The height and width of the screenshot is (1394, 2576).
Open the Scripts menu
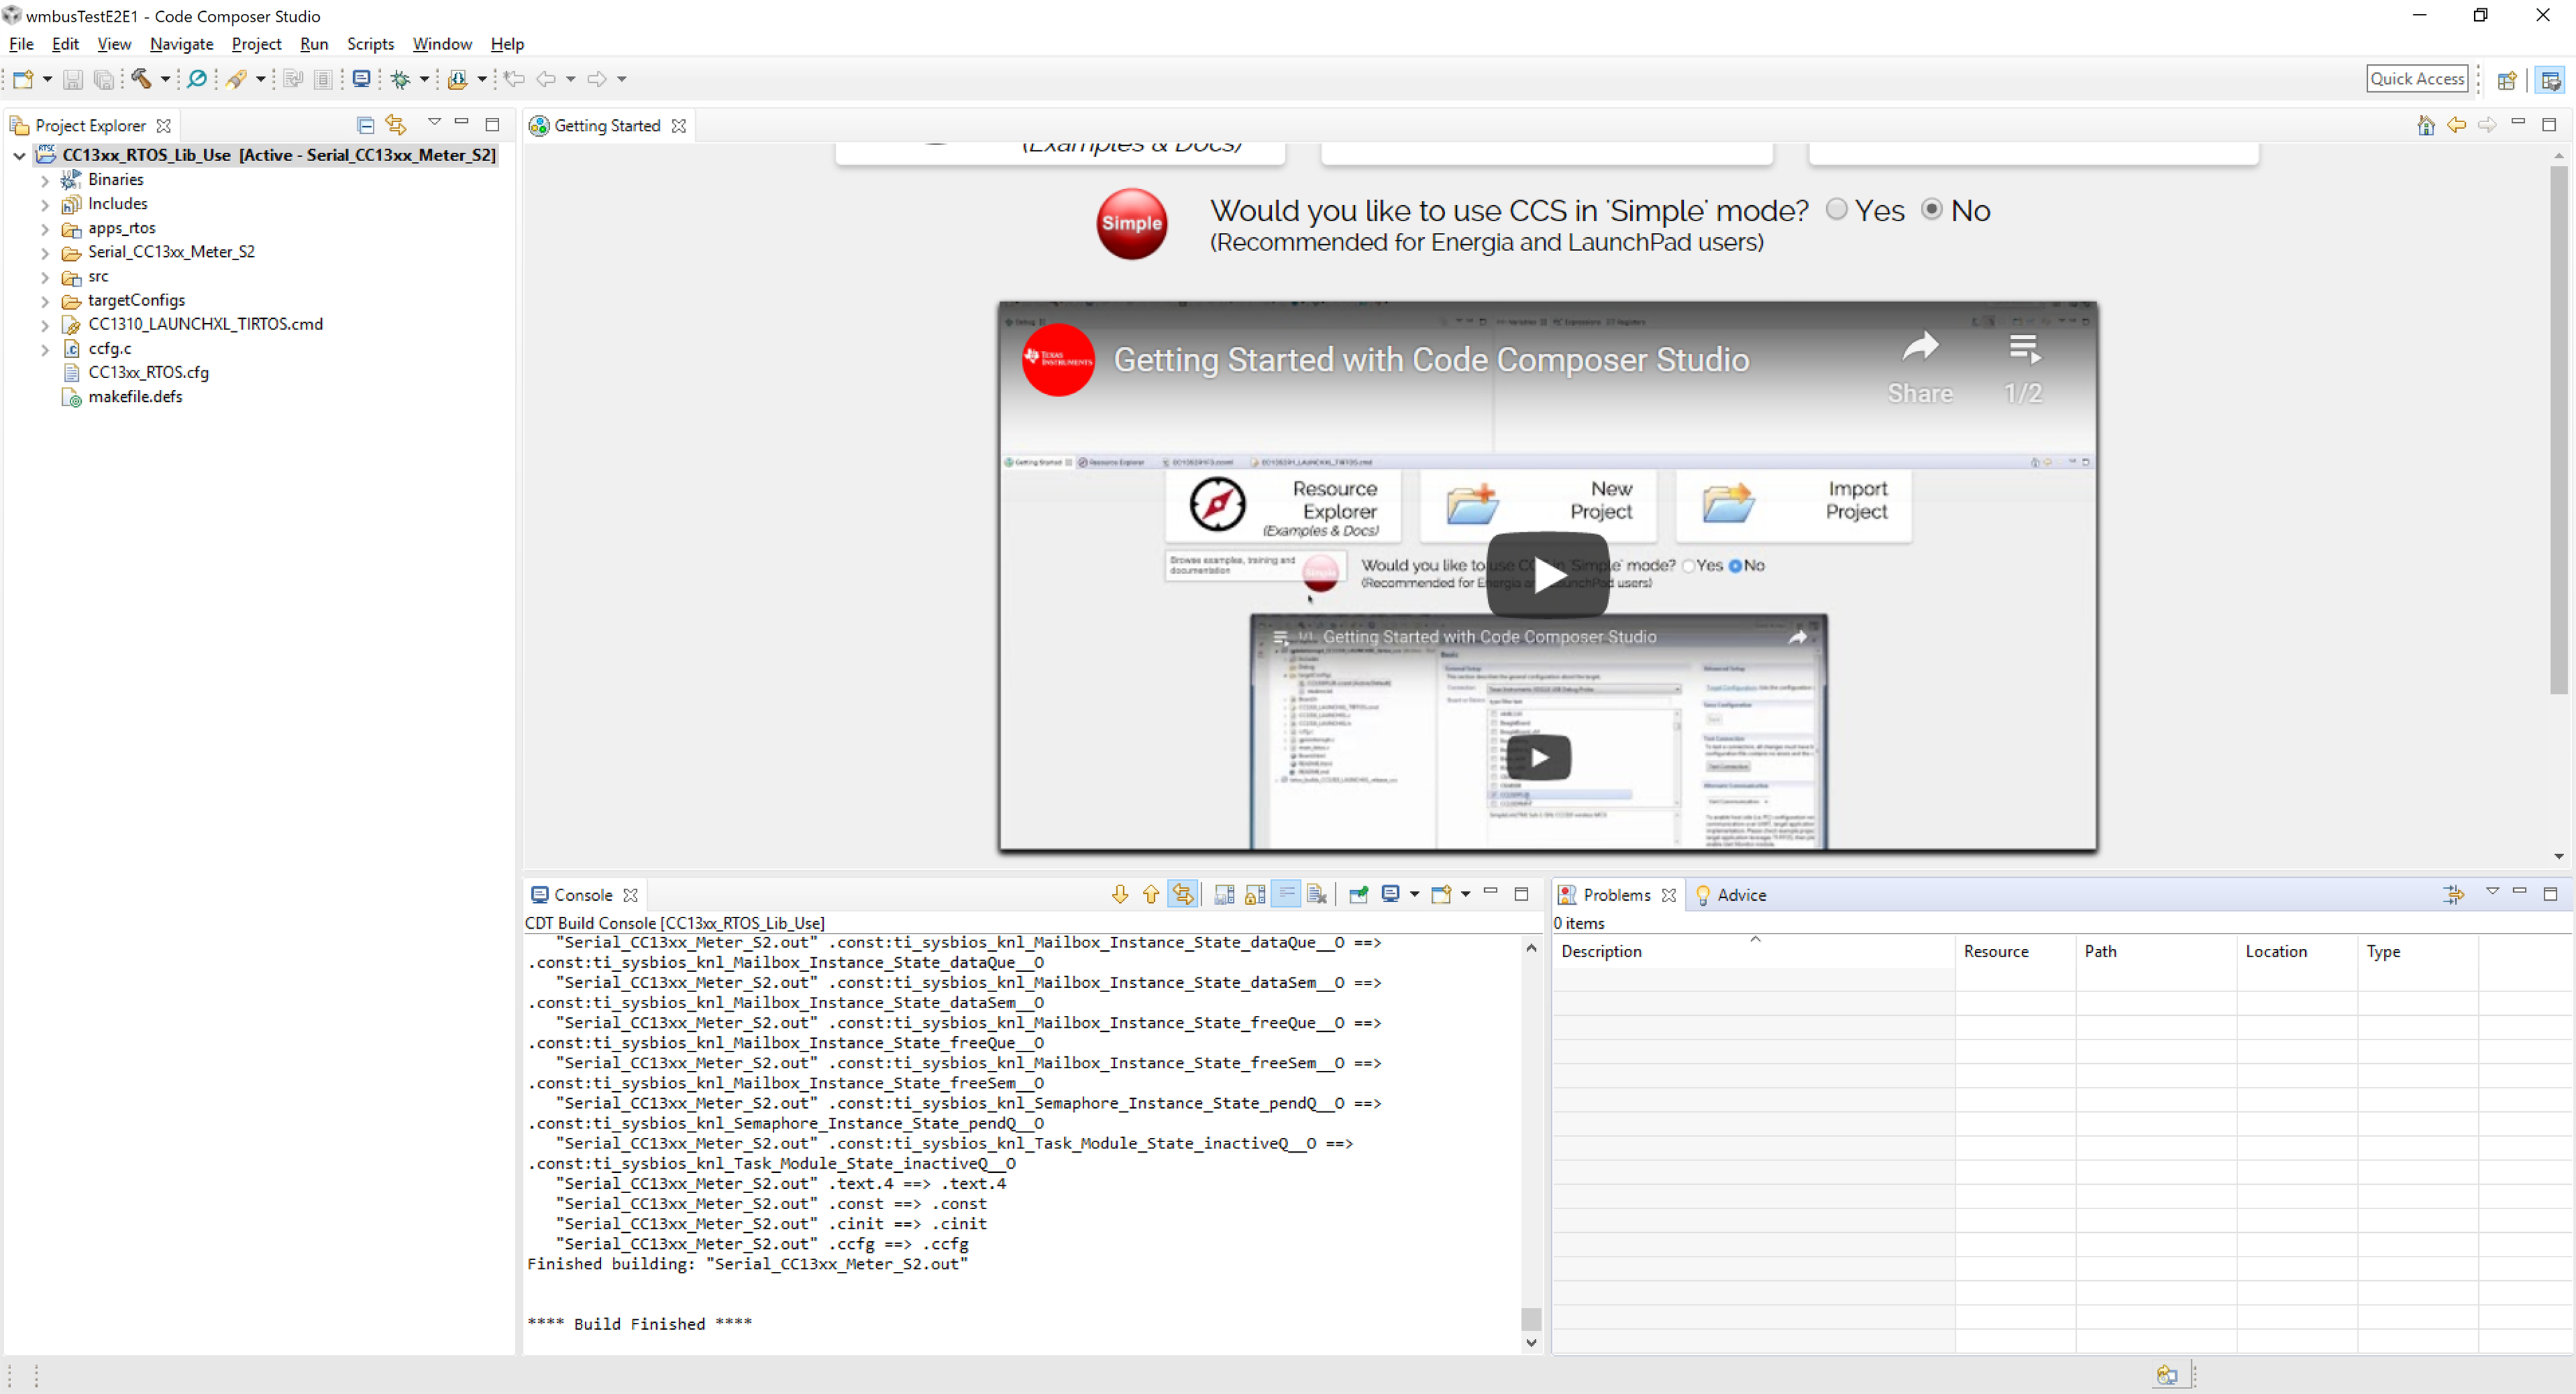pos(370,44)
